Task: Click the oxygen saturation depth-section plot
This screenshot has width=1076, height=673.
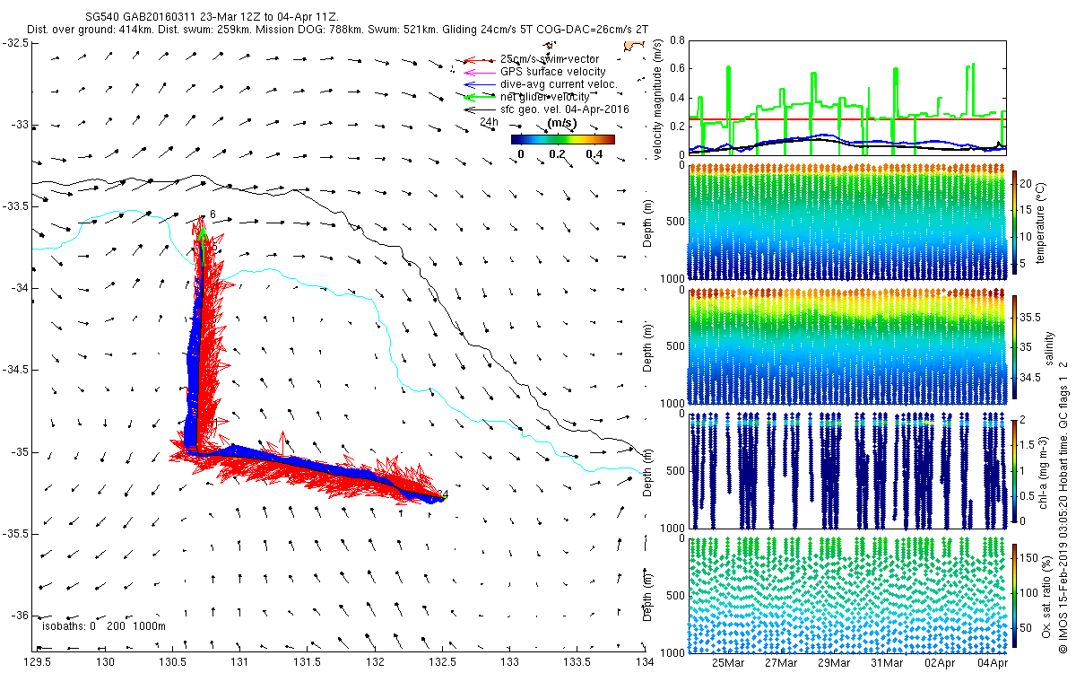Action: (847, 594)
